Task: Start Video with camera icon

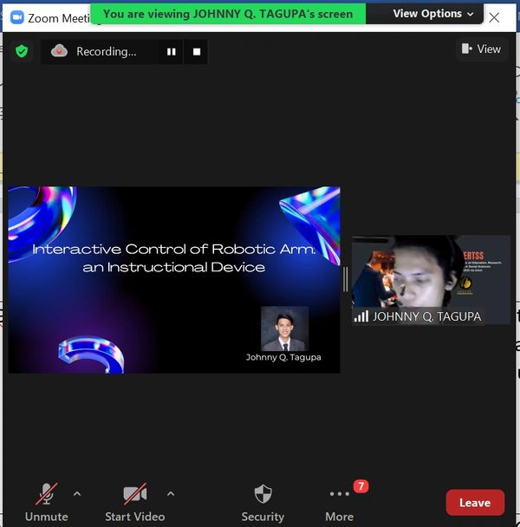Action: pos(134,502)
